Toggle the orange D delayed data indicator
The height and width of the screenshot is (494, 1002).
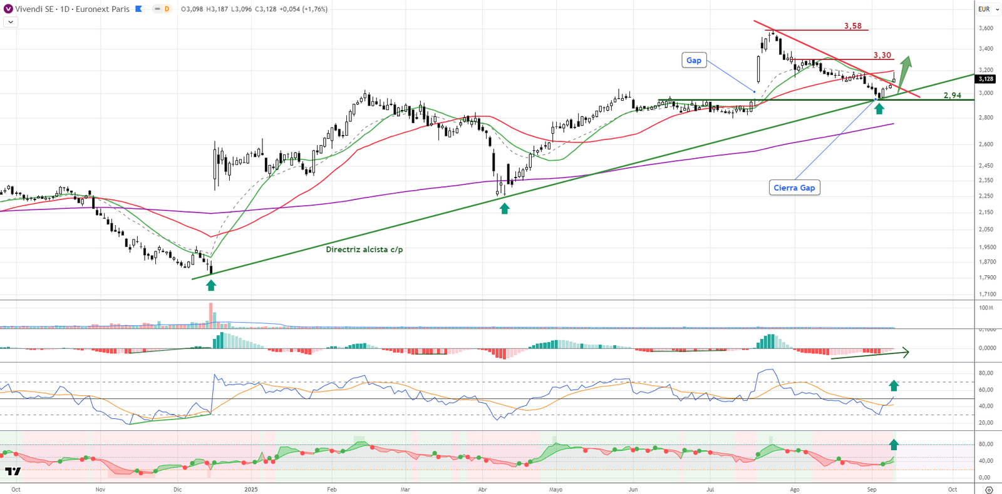(167, 9)
